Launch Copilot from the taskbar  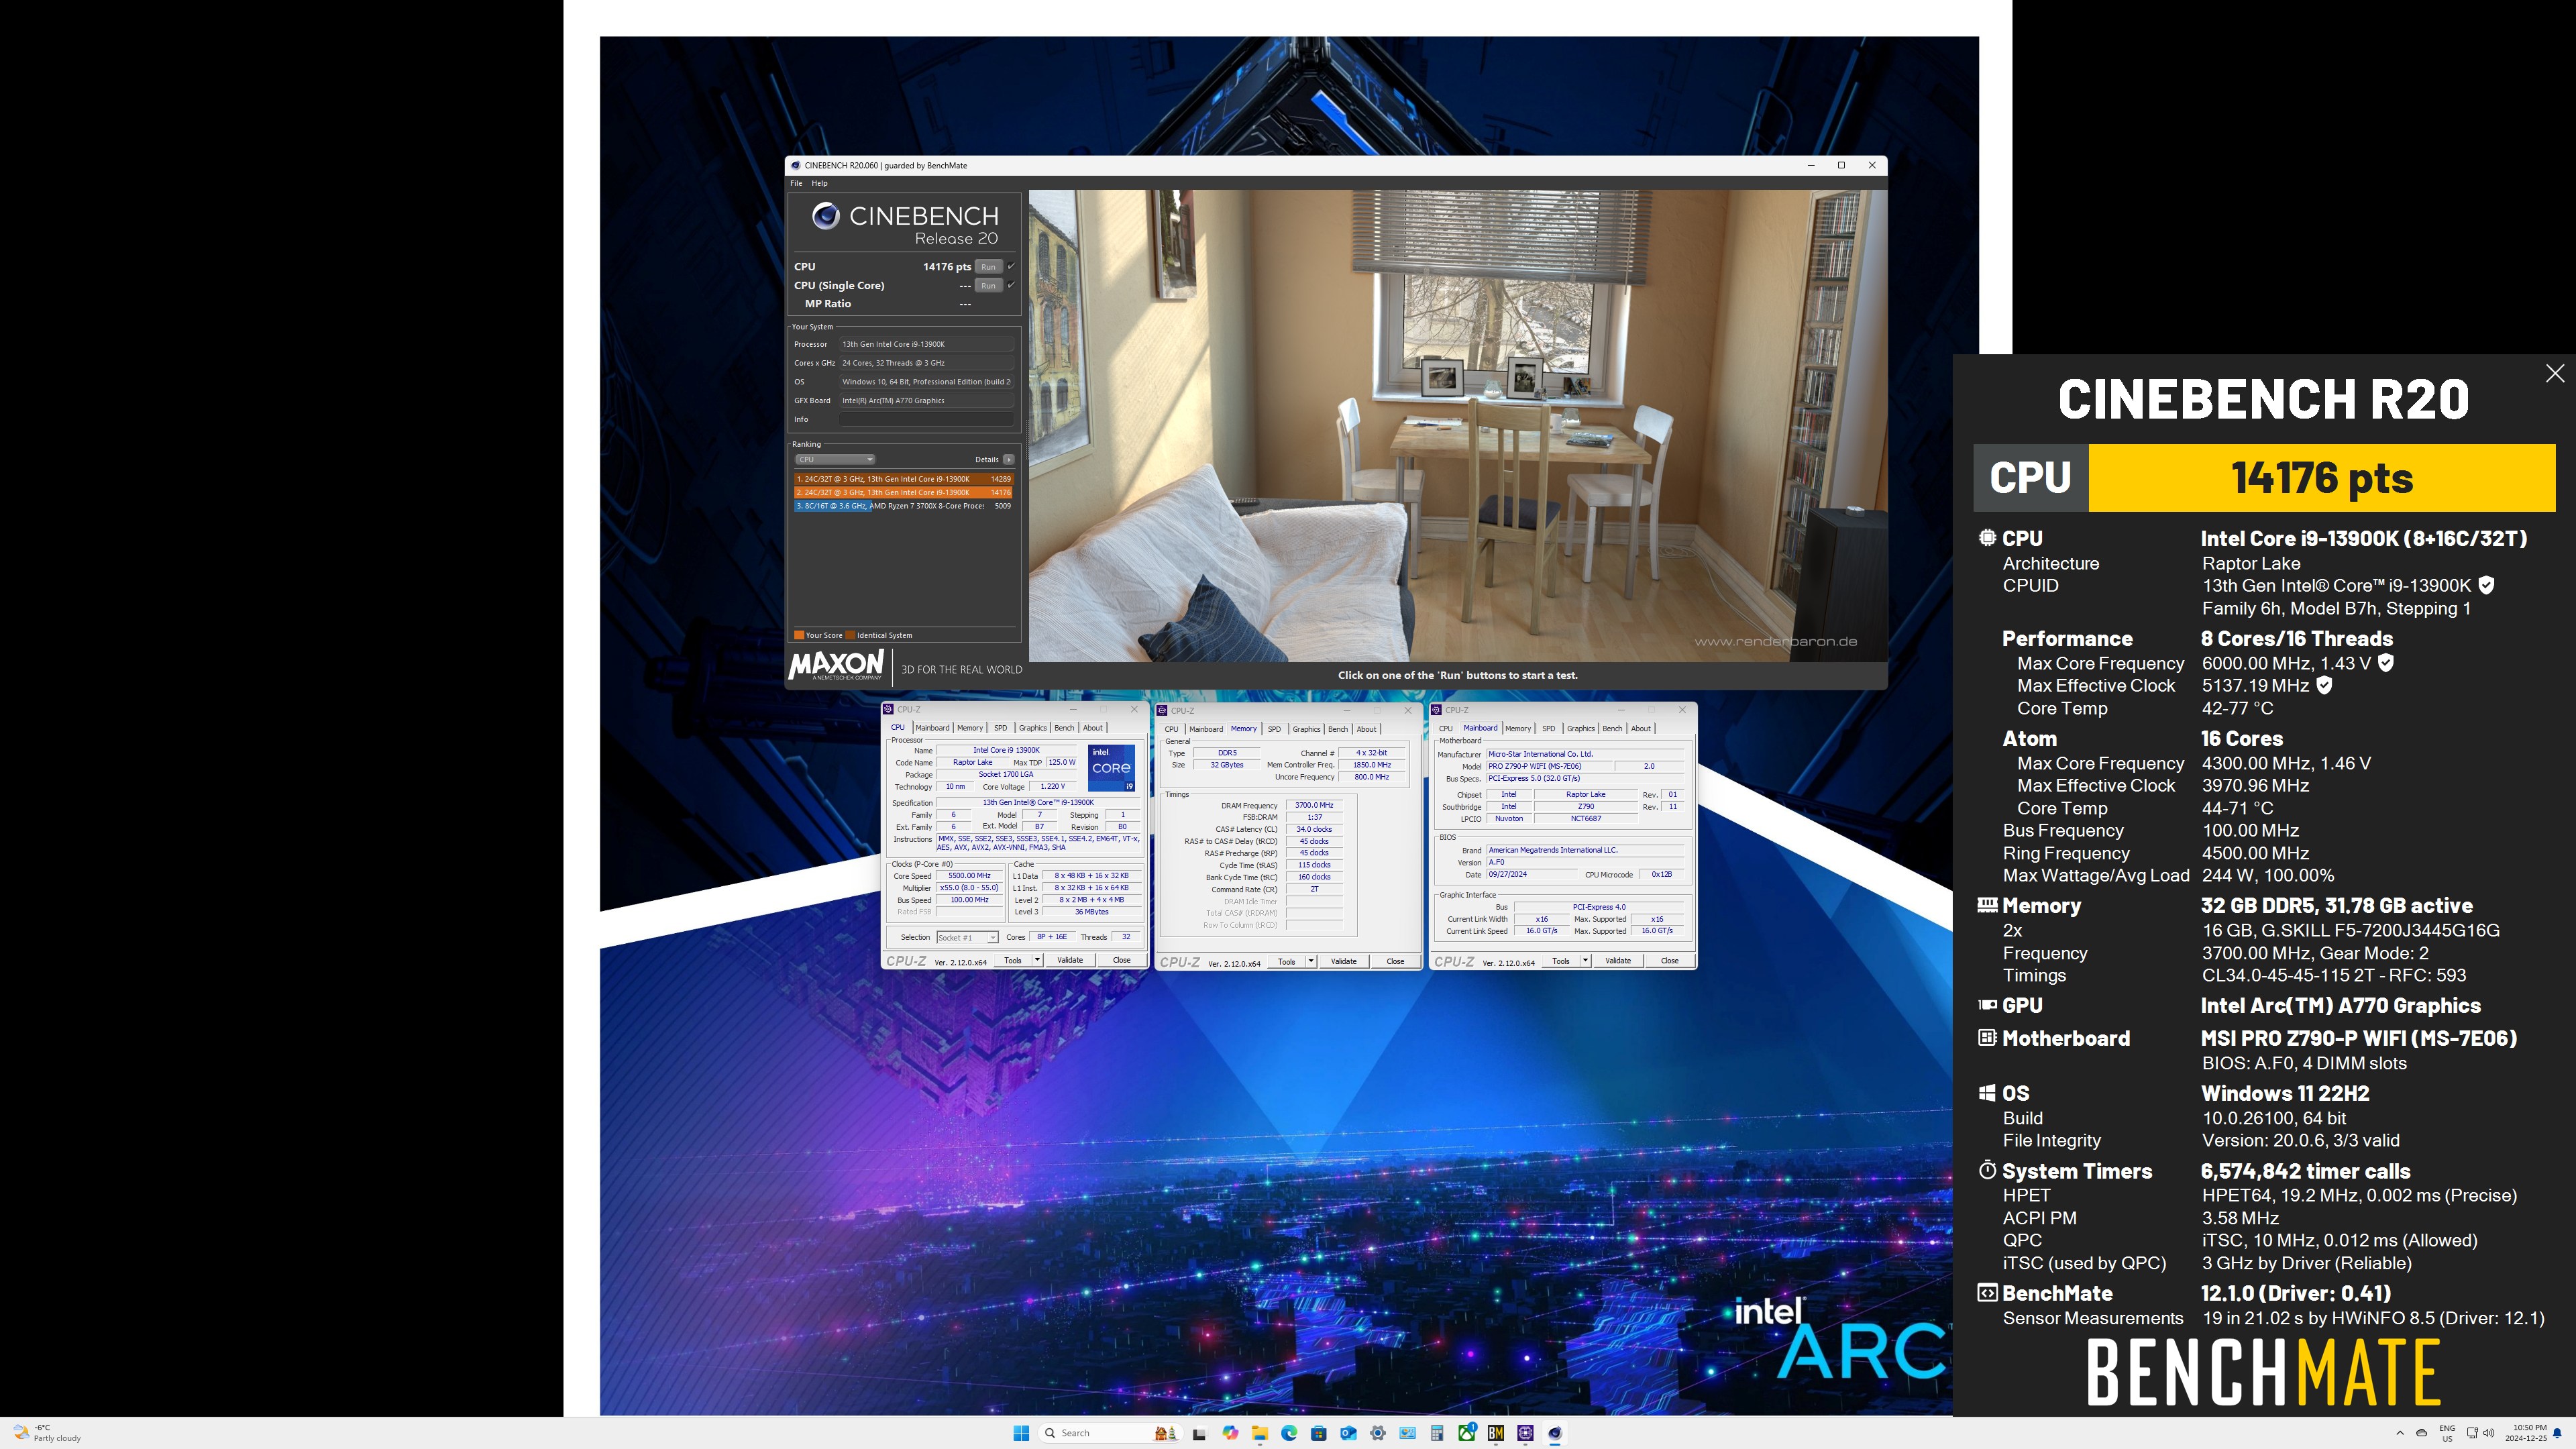click(x=1231, y=1433)
